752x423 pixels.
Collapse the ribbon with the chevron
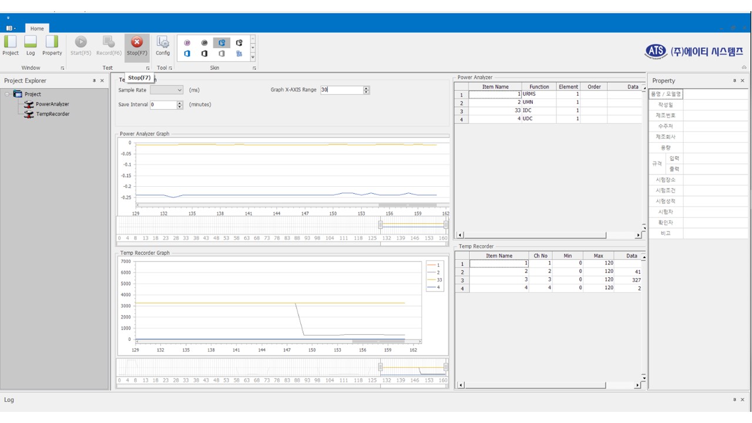pos(744,68)
